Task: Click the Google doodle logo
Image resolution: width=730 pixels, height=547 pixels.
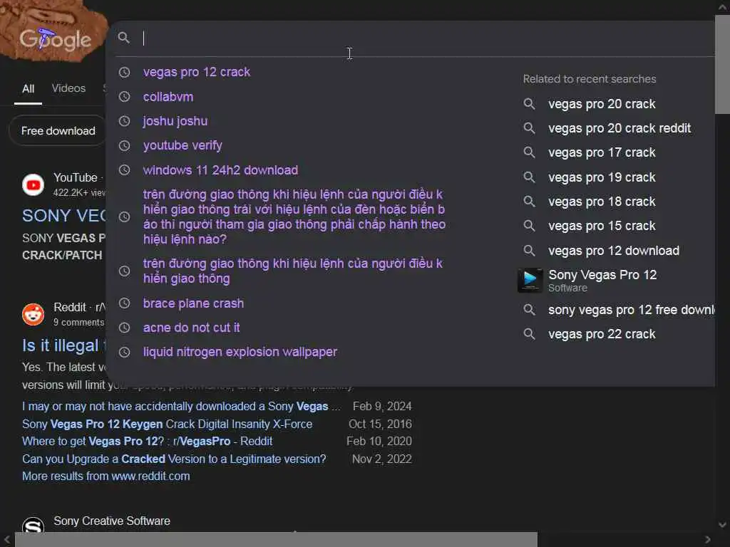Action: click(x=53, y=31)
